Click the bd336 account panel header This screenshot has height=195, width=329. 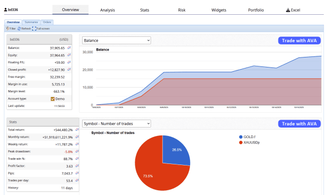[x=39, y=40]
